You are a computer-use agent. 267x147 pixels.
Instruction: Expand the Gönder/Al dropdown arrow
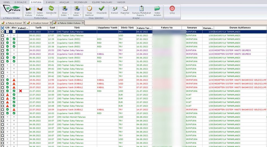pos(51,15)
